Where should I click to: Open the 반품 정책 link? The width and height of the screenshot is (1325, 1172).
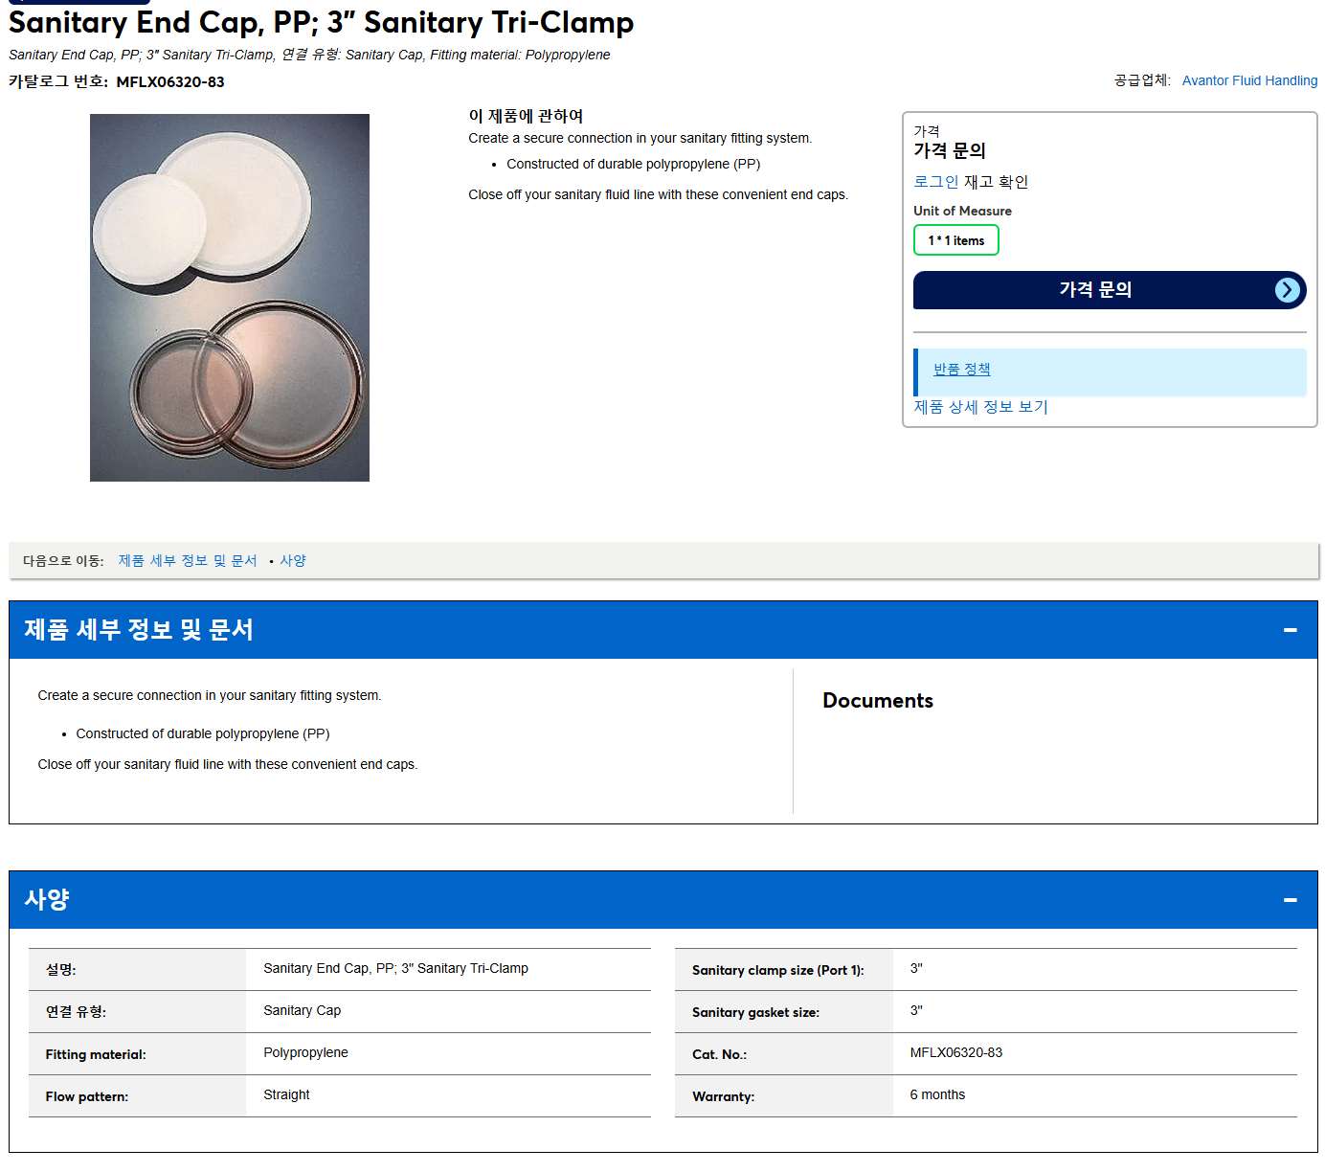click(961, 370)
